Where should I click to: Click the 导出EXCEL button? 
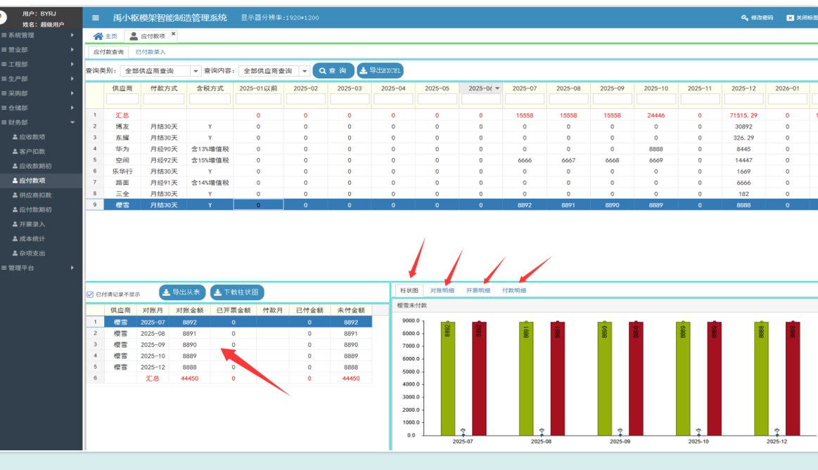point(380,71)
